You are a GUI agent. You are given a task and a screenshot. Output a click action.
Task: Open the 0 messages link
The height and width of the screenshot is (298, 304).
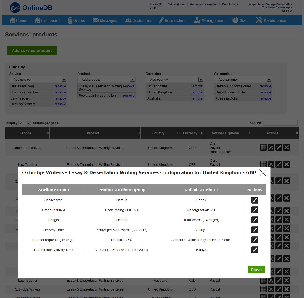[284, 7]
